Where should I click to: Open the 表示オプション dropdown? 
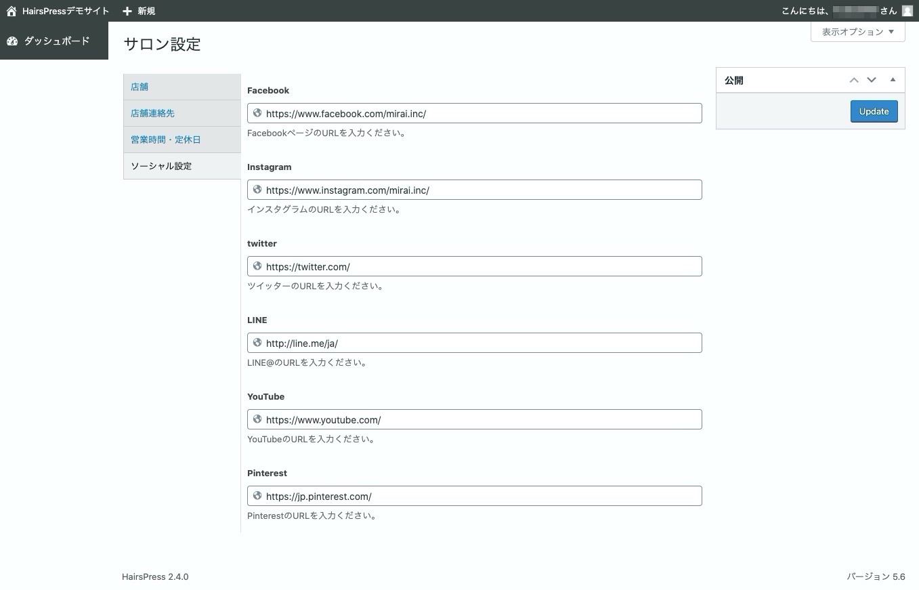(857, 32)
